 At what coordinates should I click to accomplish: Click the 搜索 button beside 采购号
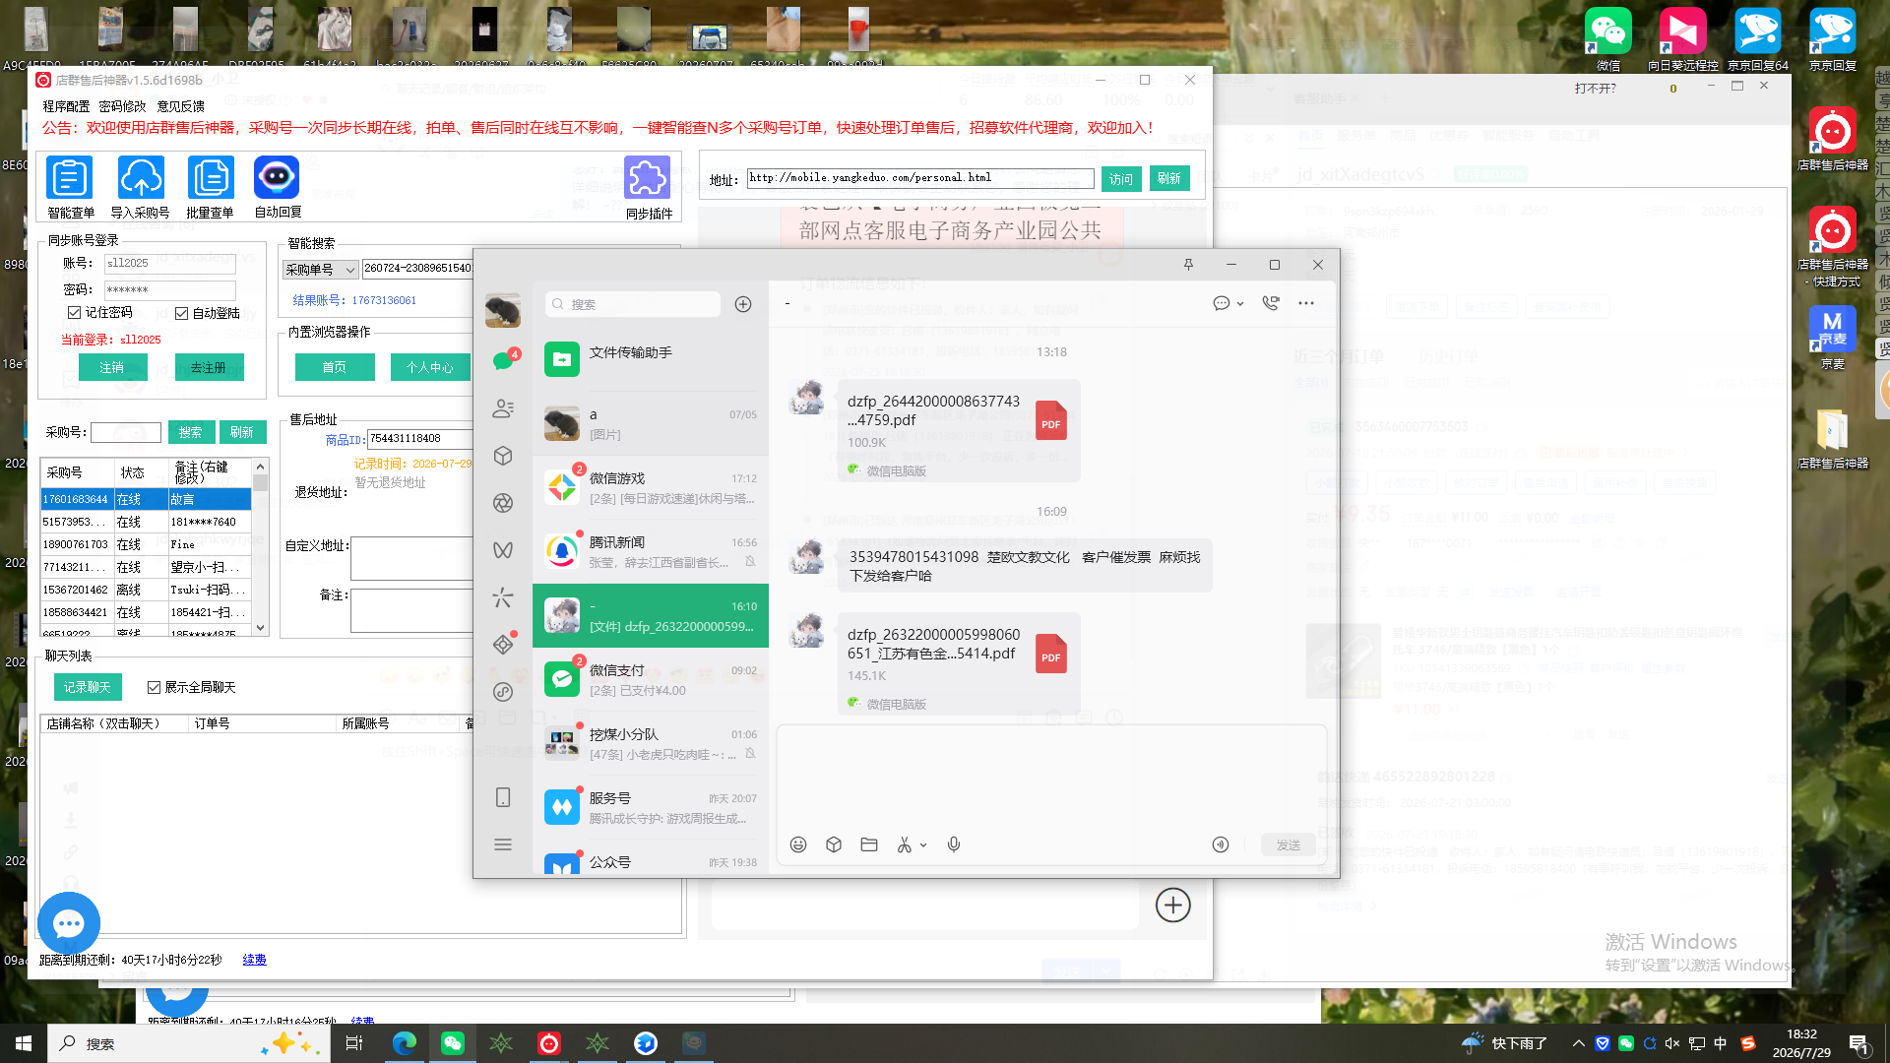[x=191, y=432]
